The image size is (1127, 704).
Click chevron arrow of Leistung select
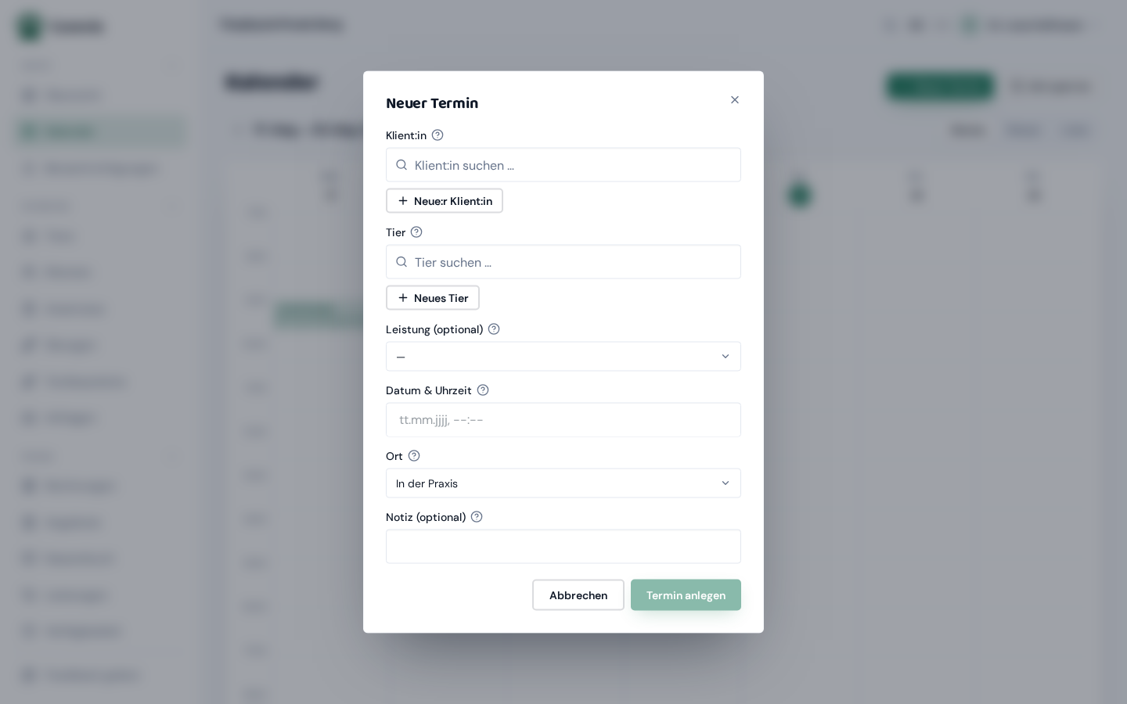point(726,357)
